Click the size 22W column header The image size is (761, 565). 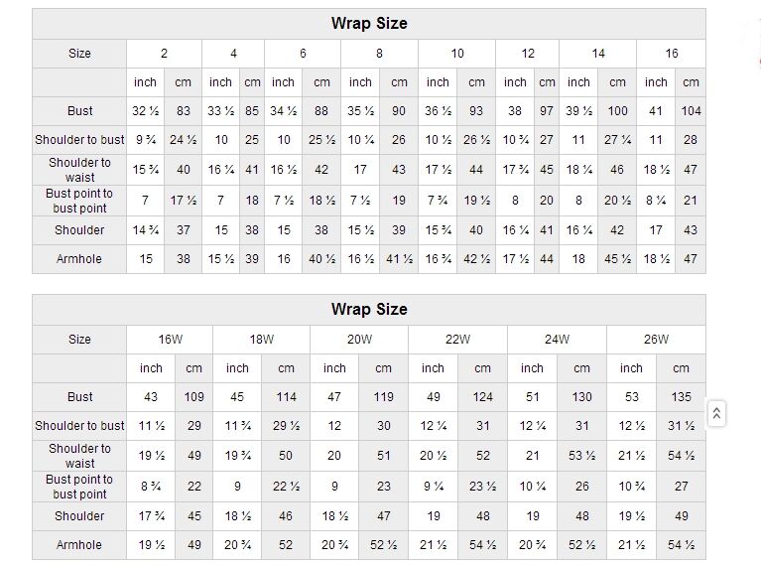457,339
